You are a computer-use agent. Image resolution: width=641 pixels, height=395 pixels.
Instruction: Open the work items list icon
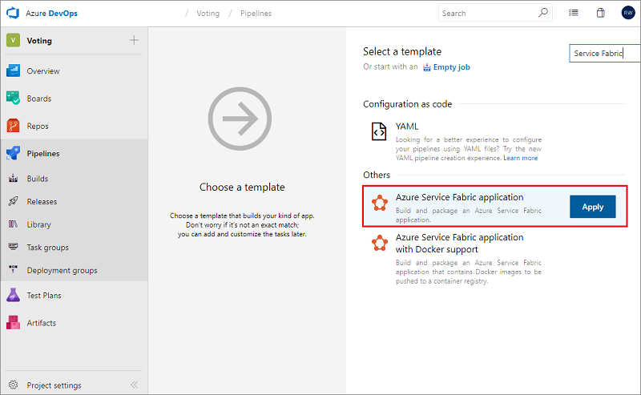pyautogui.click(x=574, y=13)
